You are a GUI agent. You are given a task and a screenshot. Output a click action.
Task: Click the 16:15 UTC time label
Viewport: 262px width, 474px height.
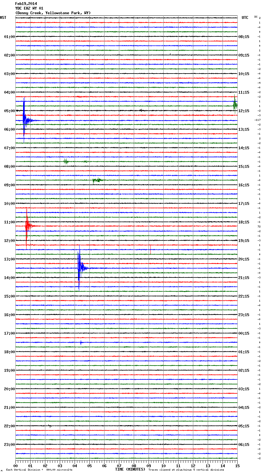[244, 185]
